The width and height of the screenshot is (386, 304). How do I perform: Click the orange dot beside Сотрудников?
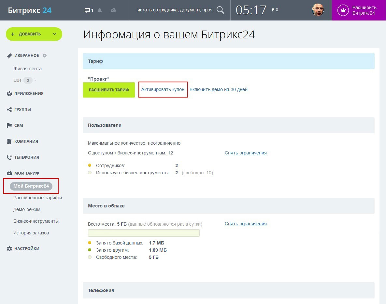pyautogui.click(x=90, y=165)
